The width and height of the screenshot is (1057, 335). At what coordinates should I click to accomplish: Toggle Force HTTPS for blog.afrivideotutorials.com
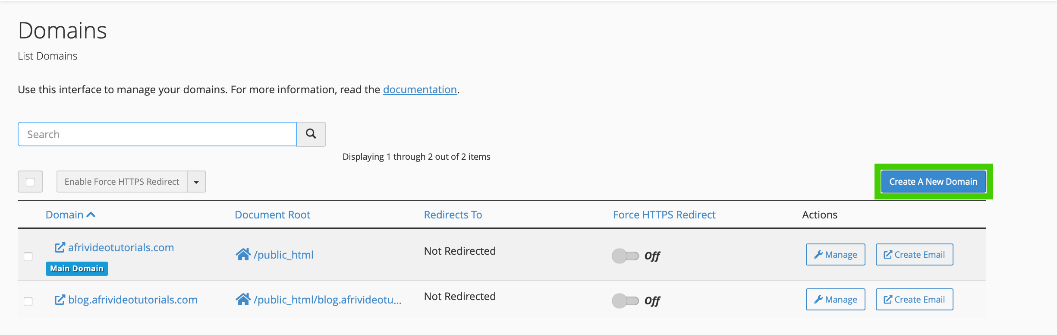click(625, 300)
